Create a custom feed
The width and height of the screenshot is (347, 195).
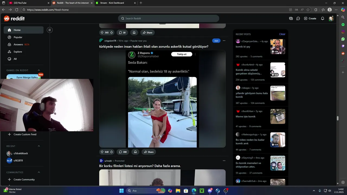tap(24, 134)
